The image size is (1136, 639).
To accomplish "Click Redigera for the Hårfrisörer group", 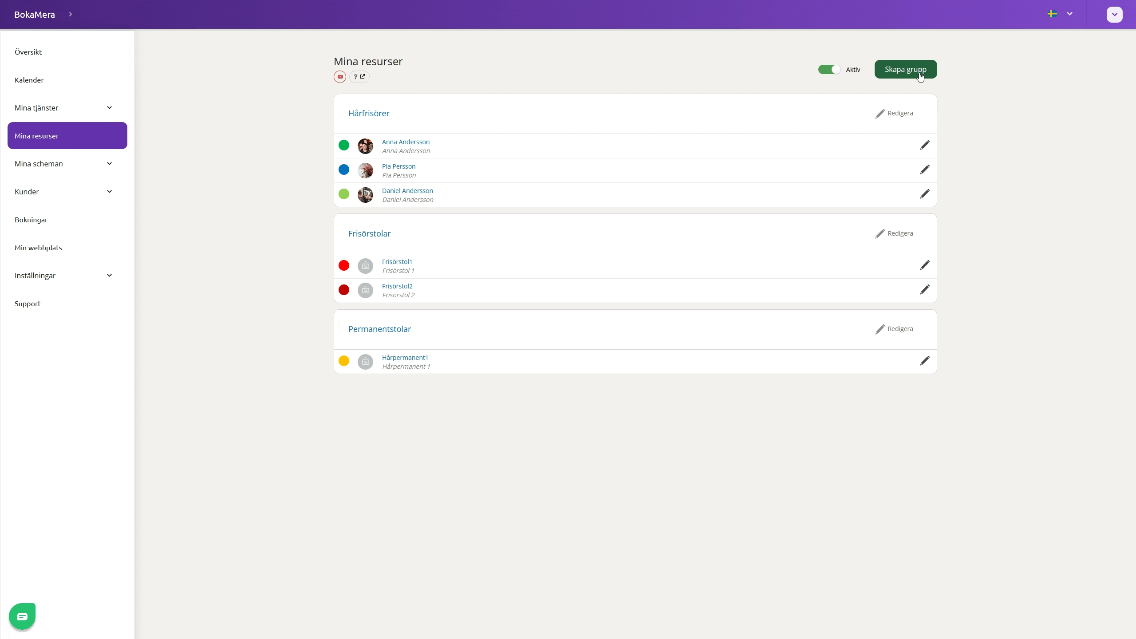I will [x=894, y=114].
